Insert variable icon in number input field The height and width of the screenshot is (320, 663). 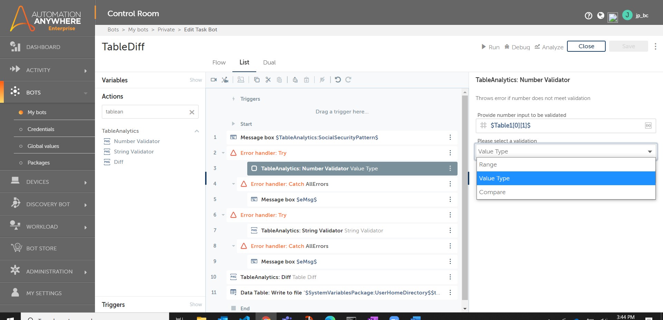648,126
